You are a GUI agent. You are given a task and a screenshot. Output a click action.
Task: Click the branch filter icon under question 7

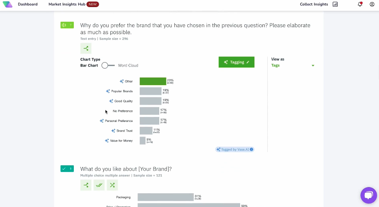tap(86, 49)
